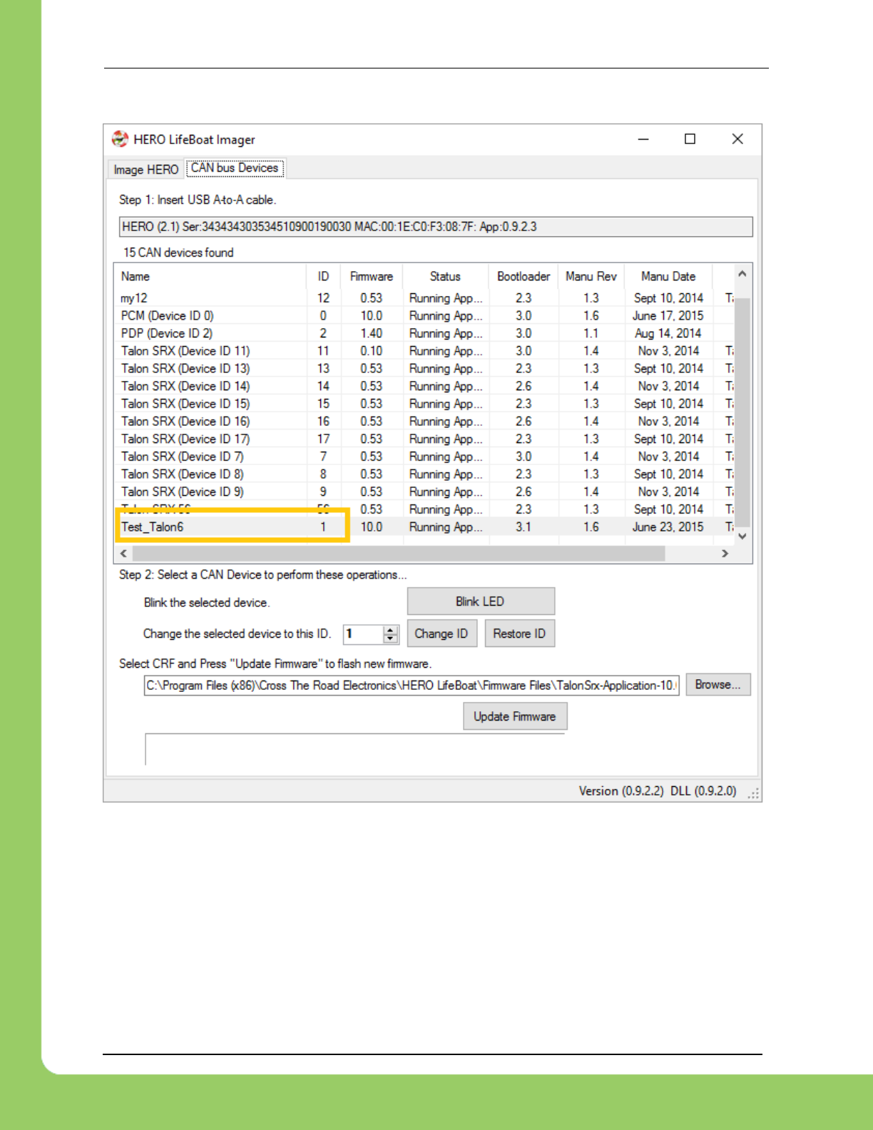Viewport: 873px width, 1130px height.
Task: Click the resize grip in the status bar
Action: (x=753, y=793)
